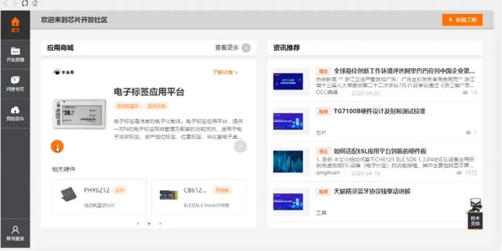Click the 芯片 tag on PHY6212

coord(120,190)
